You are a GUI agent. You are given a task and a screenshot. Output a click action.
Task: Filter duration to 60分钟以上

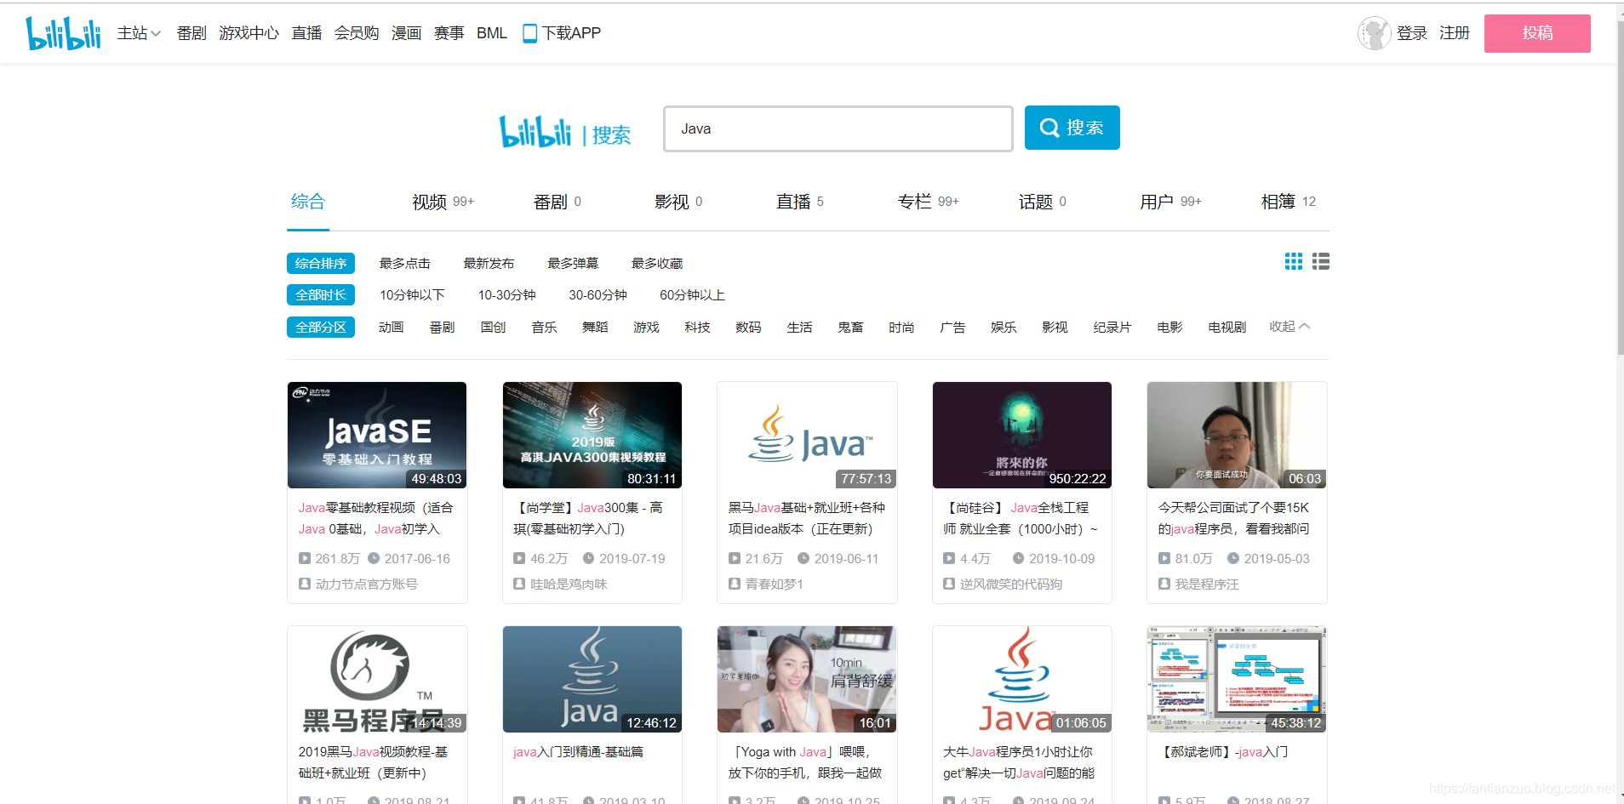coord(692,295)
